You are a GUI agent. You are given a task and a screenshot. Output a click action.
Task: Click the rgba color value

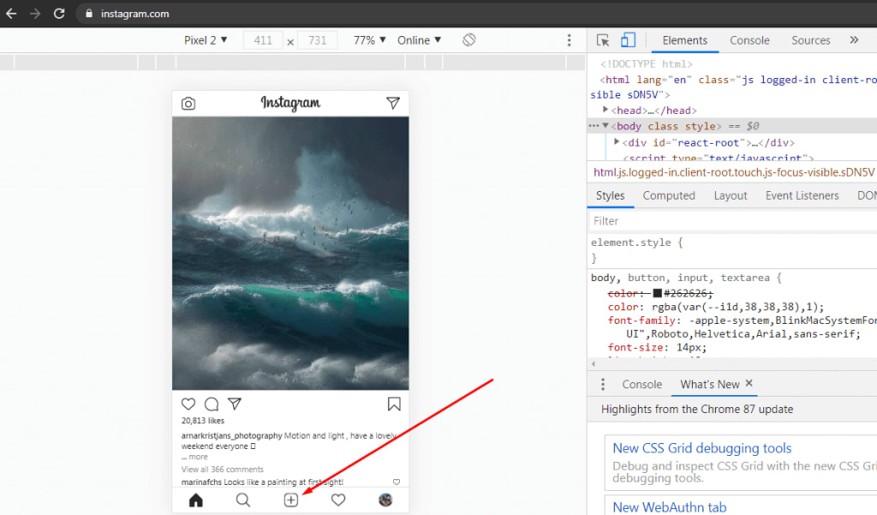pyautogui.click(x=734, y=307)
